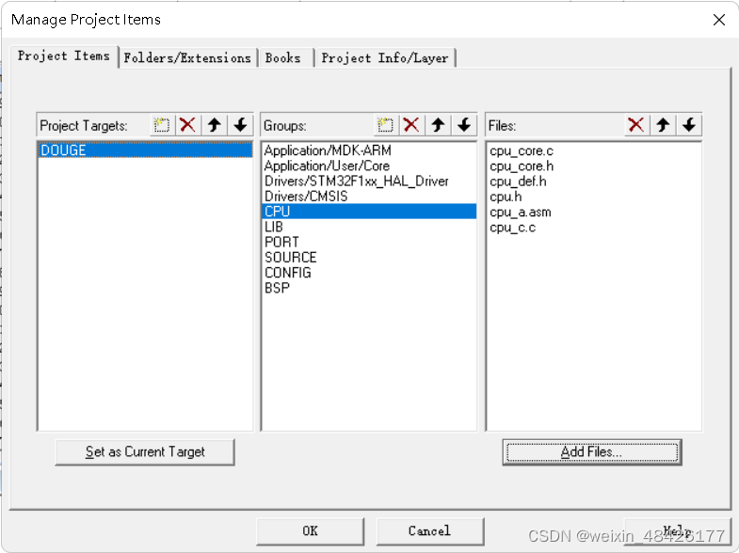Screen dimensions: 739x553
Task: Move the selected Project Target up
Action: click(215, 125)
